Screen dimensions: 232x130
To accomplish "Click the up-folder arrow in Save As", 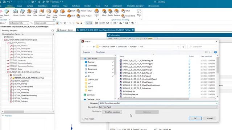I will (x=94, y=47).
